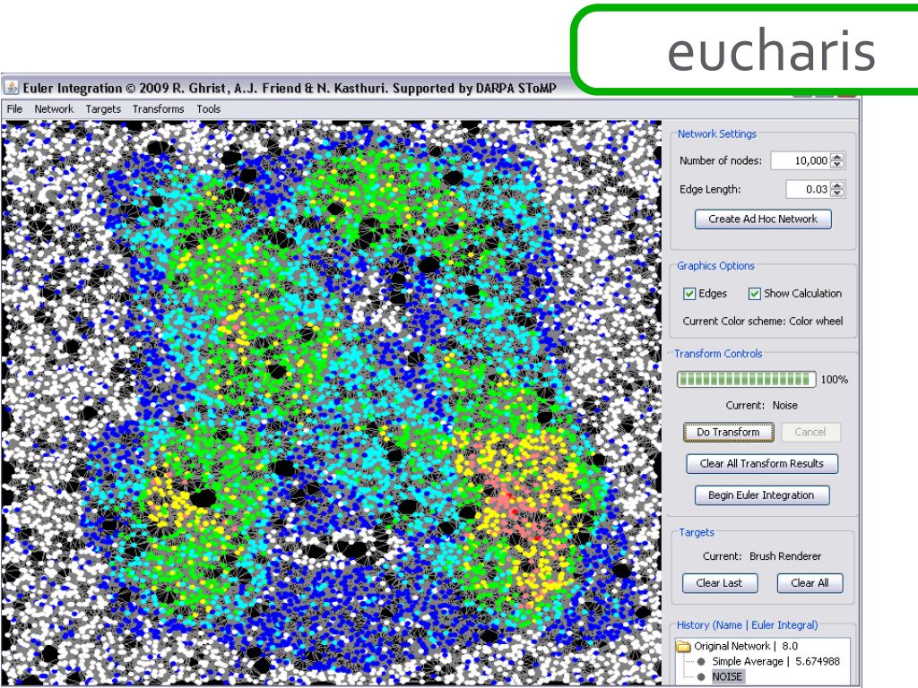
Task: Click the Clear All targets button
Action: point(810,582)
